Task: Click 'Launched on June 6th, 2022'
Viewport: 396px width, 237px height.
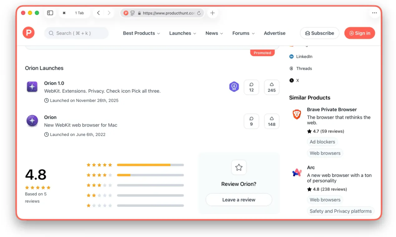Action: pos(78,134)
